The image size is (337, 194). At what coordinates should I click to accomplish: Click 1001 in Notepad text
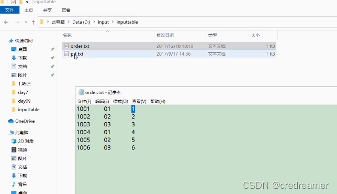(x=83, y=109)
